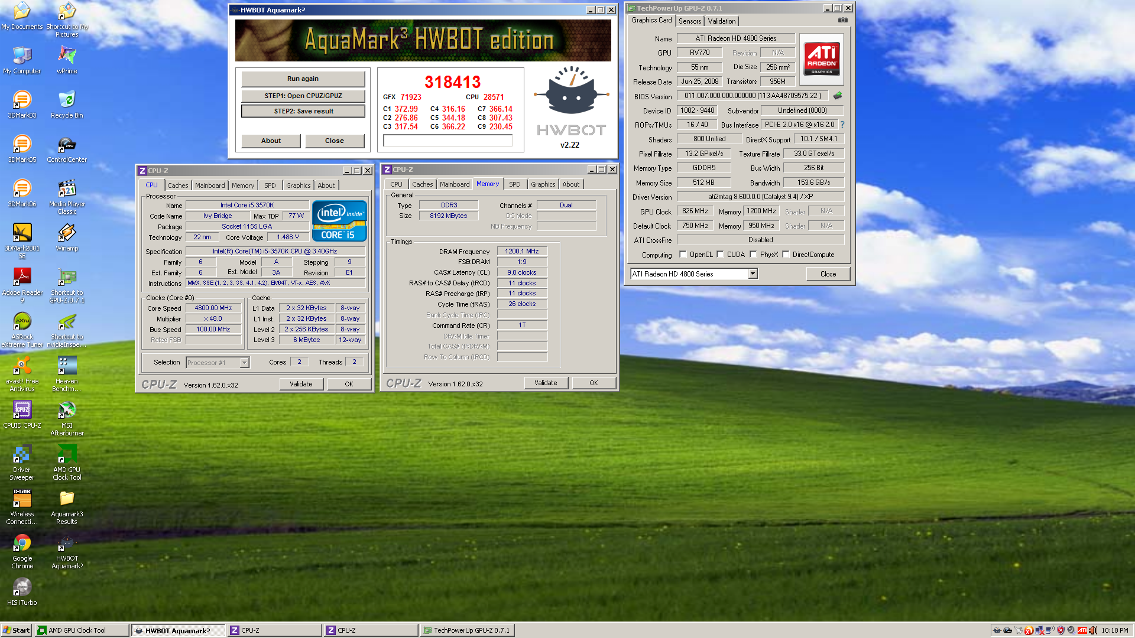Viewport: 1135px width, 638px height.
Task: Switch to AMD GPU Clock Tool taskbar item
Action: point(82,630)
